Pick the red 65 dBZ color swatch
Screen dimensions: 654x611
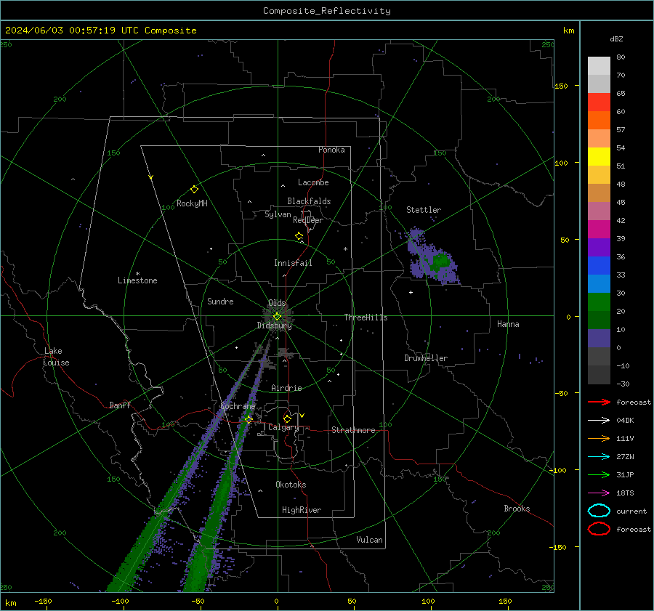coord(599,102)
